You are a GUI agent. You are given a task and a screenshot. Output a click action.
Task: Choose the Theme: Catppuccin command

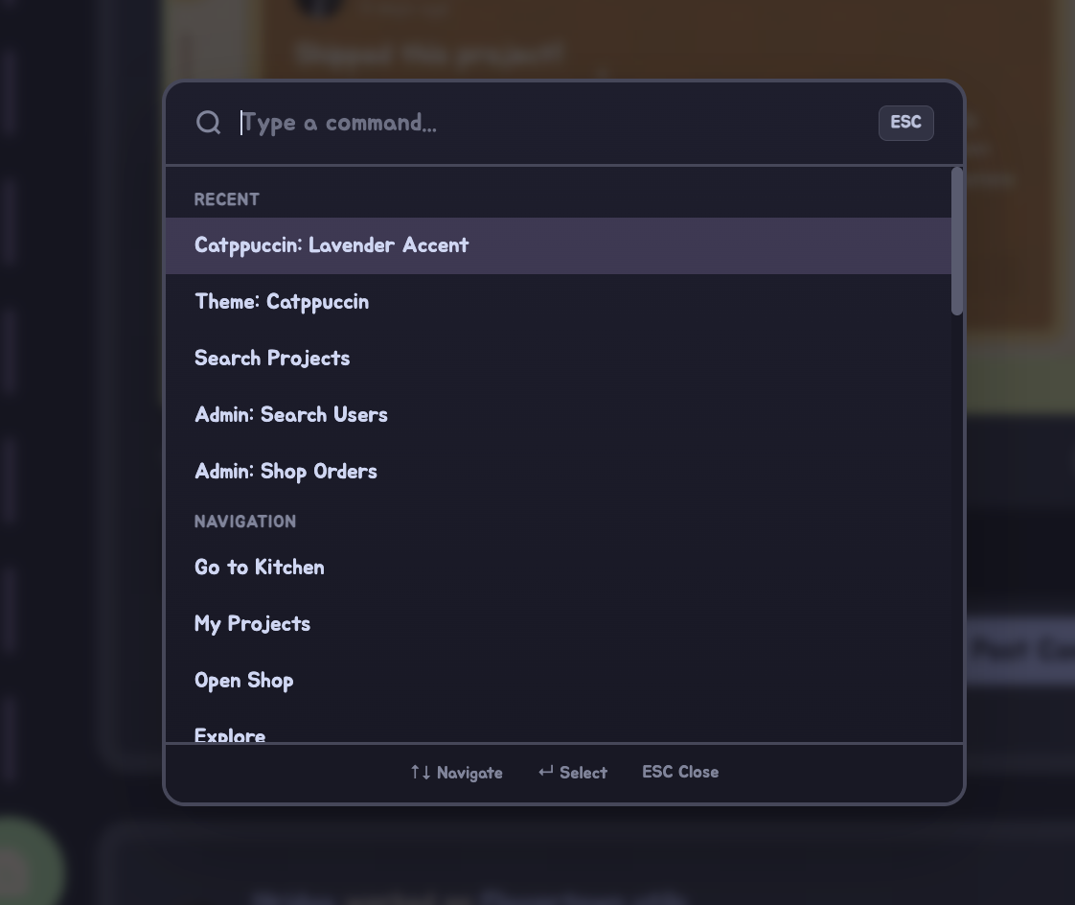coord(282,302)
